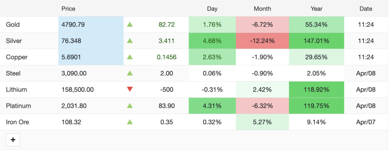Select Lithium price 158,500.00
This screenshot has height=150, width=390.
tap(78, 90)
